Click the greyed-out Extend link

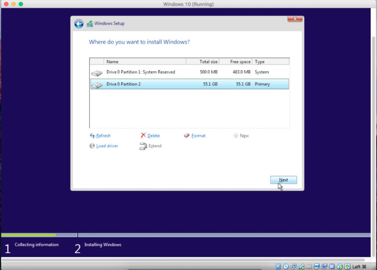click(x=155, y=146)
